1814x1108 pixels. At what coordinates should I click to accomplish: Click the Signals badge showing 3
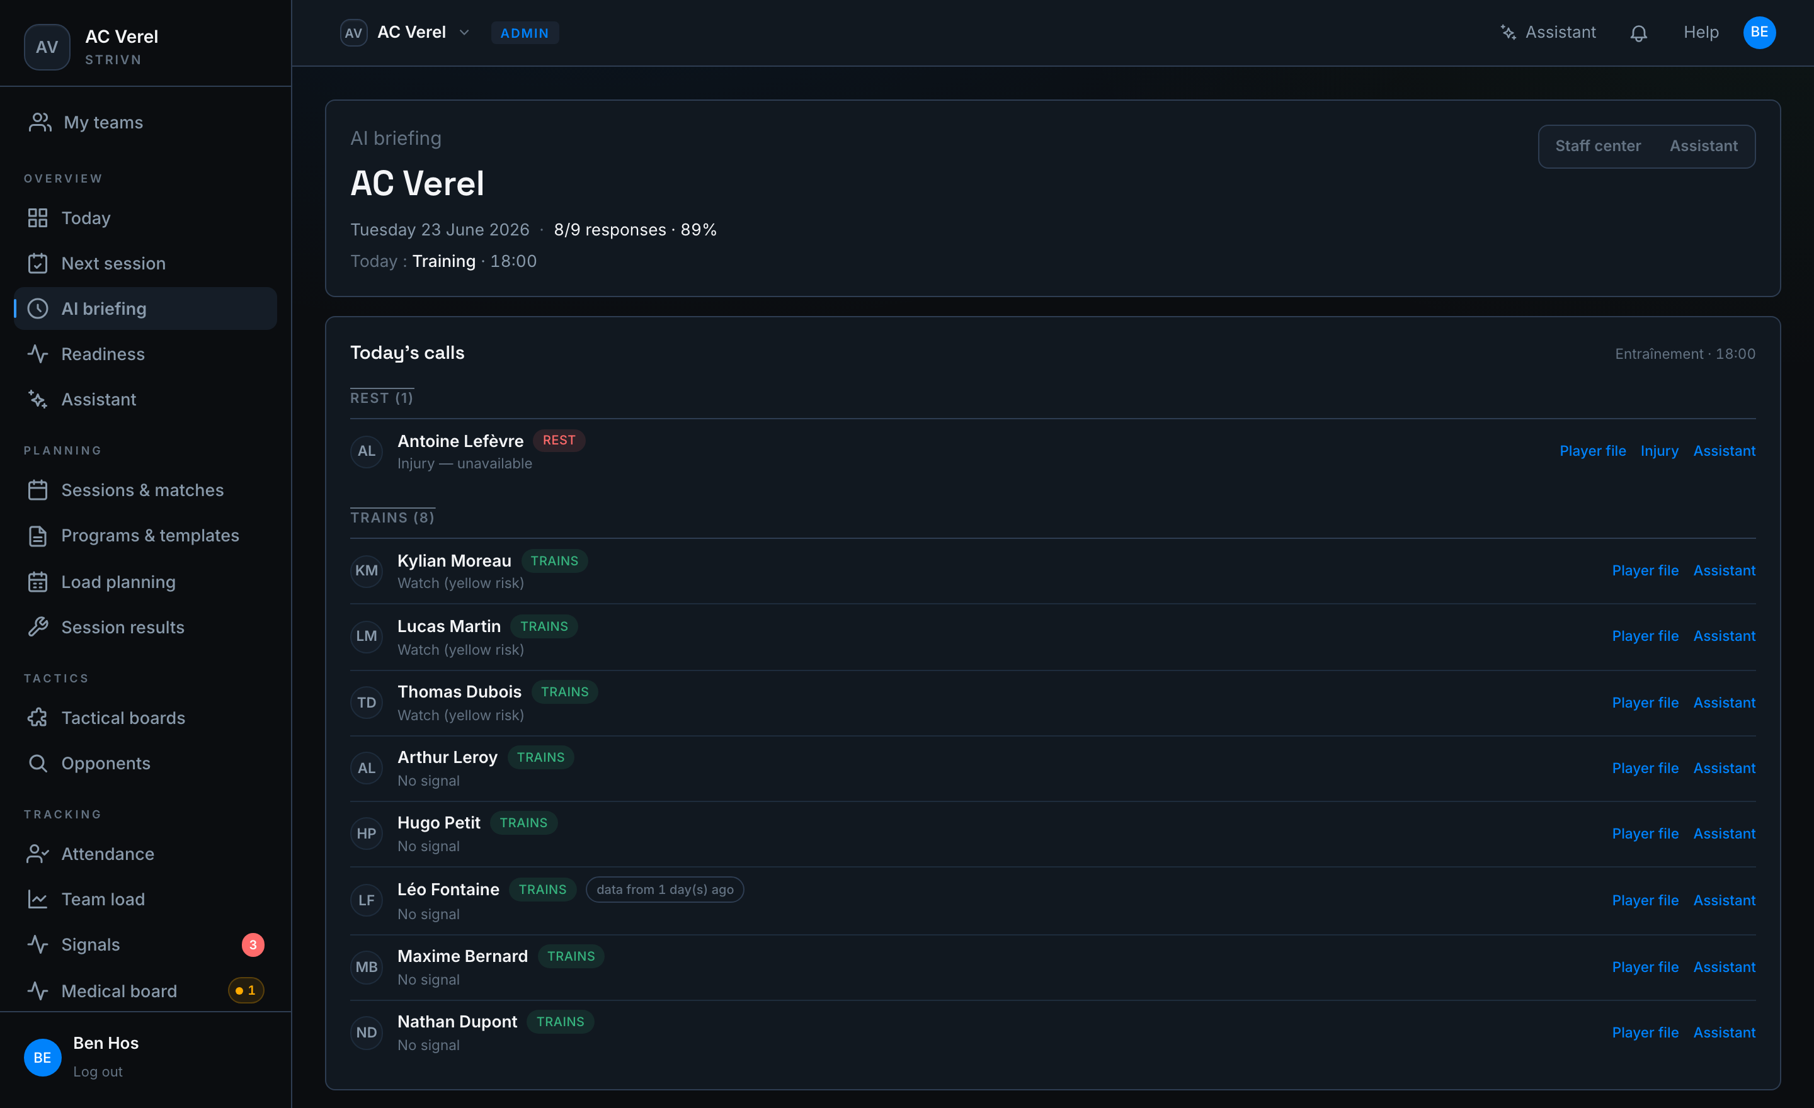point(253,945)
